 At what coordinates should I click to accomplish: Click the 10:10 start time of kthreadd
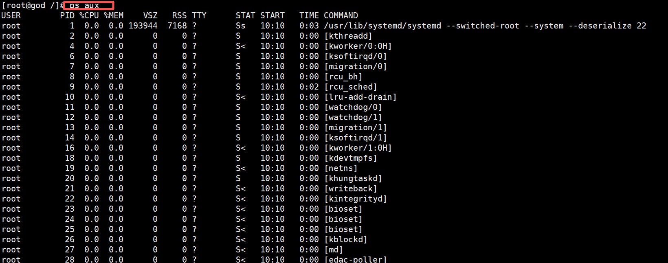point(272,36)
